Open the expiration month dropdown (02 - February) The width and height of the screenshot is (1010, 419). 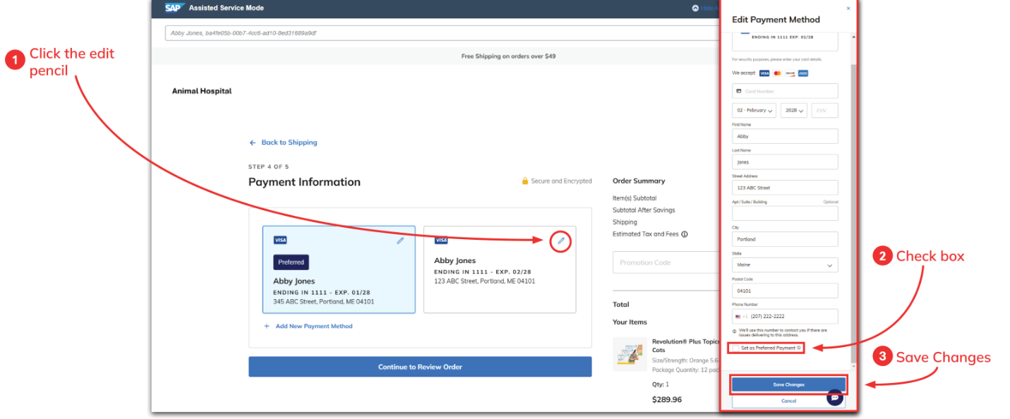pos(755,111)
